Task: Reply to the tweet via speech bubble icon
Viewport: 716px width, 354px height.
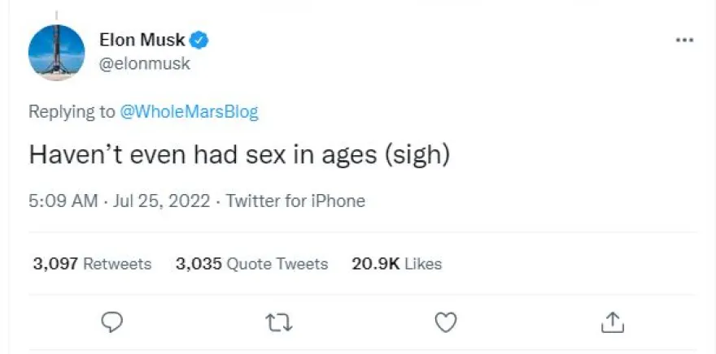Action: tap(111, 322)
